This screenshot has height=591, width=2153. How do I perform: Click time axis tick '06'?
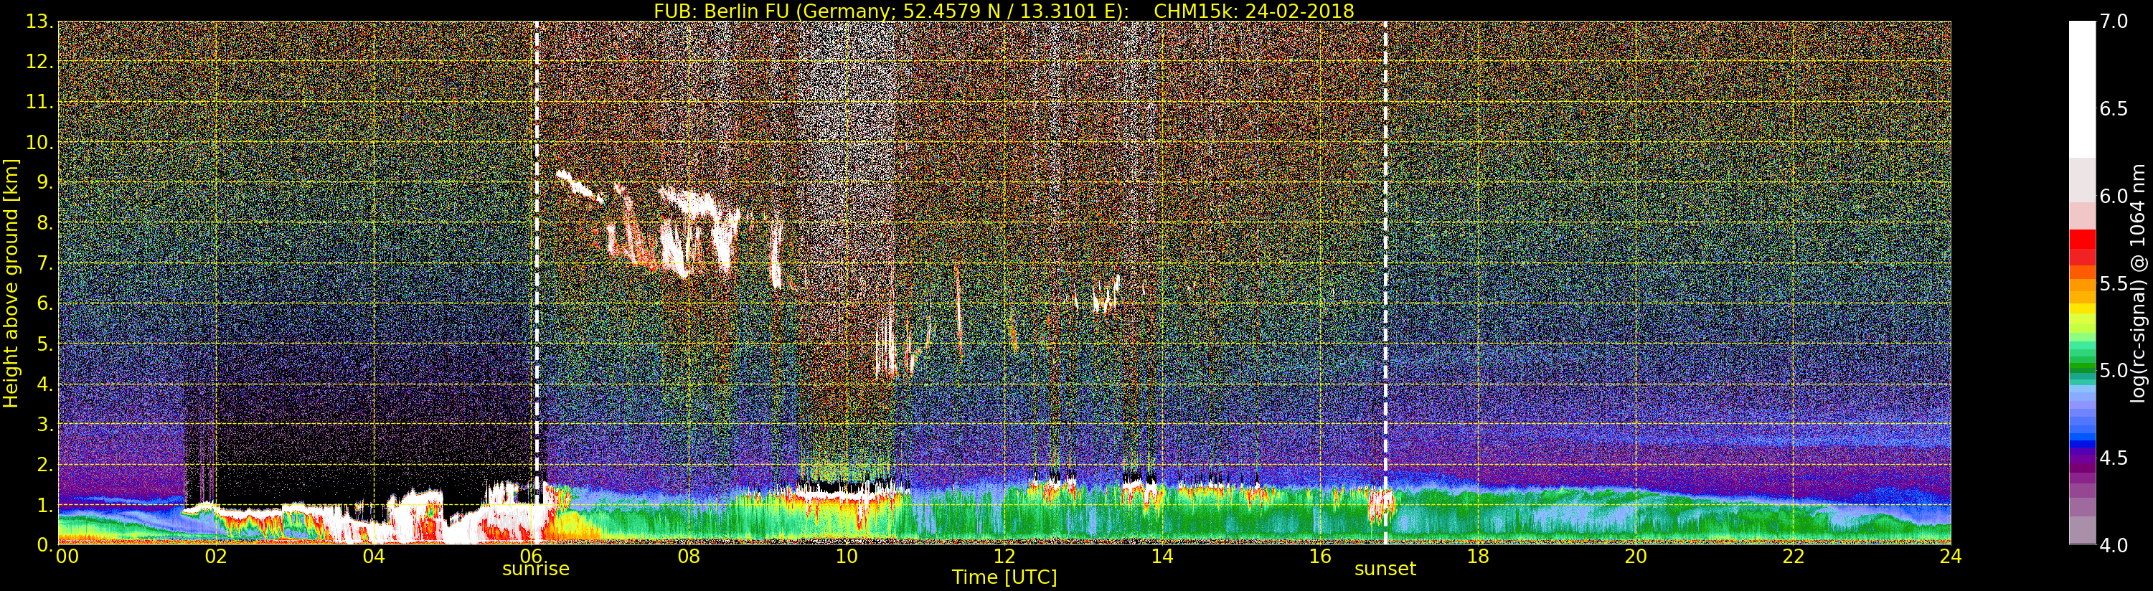[531, 556]
